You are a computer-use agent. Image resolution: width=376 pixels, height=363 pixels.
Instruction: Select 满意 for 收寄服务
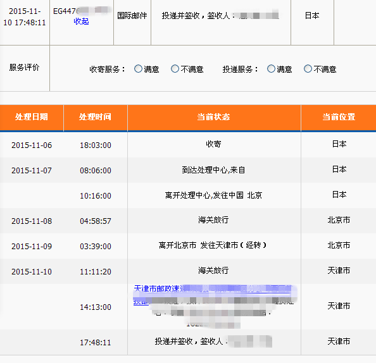138,69
